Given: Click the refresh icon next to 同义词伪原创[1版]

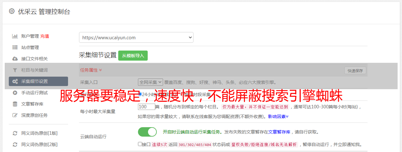Looking at the screenshot, I should tap(15, 133).
